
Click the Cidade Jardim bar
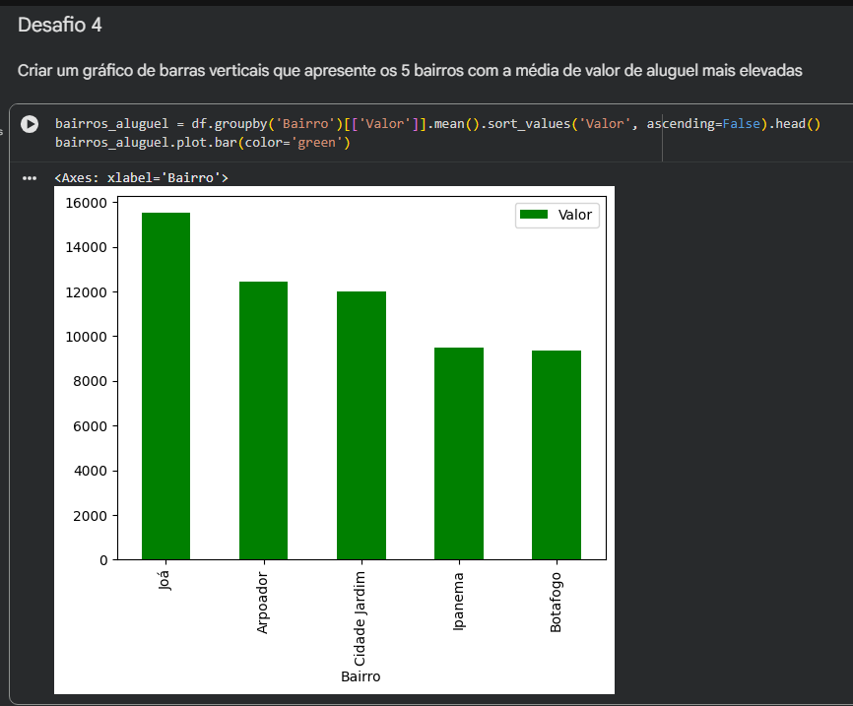(361, 425)
